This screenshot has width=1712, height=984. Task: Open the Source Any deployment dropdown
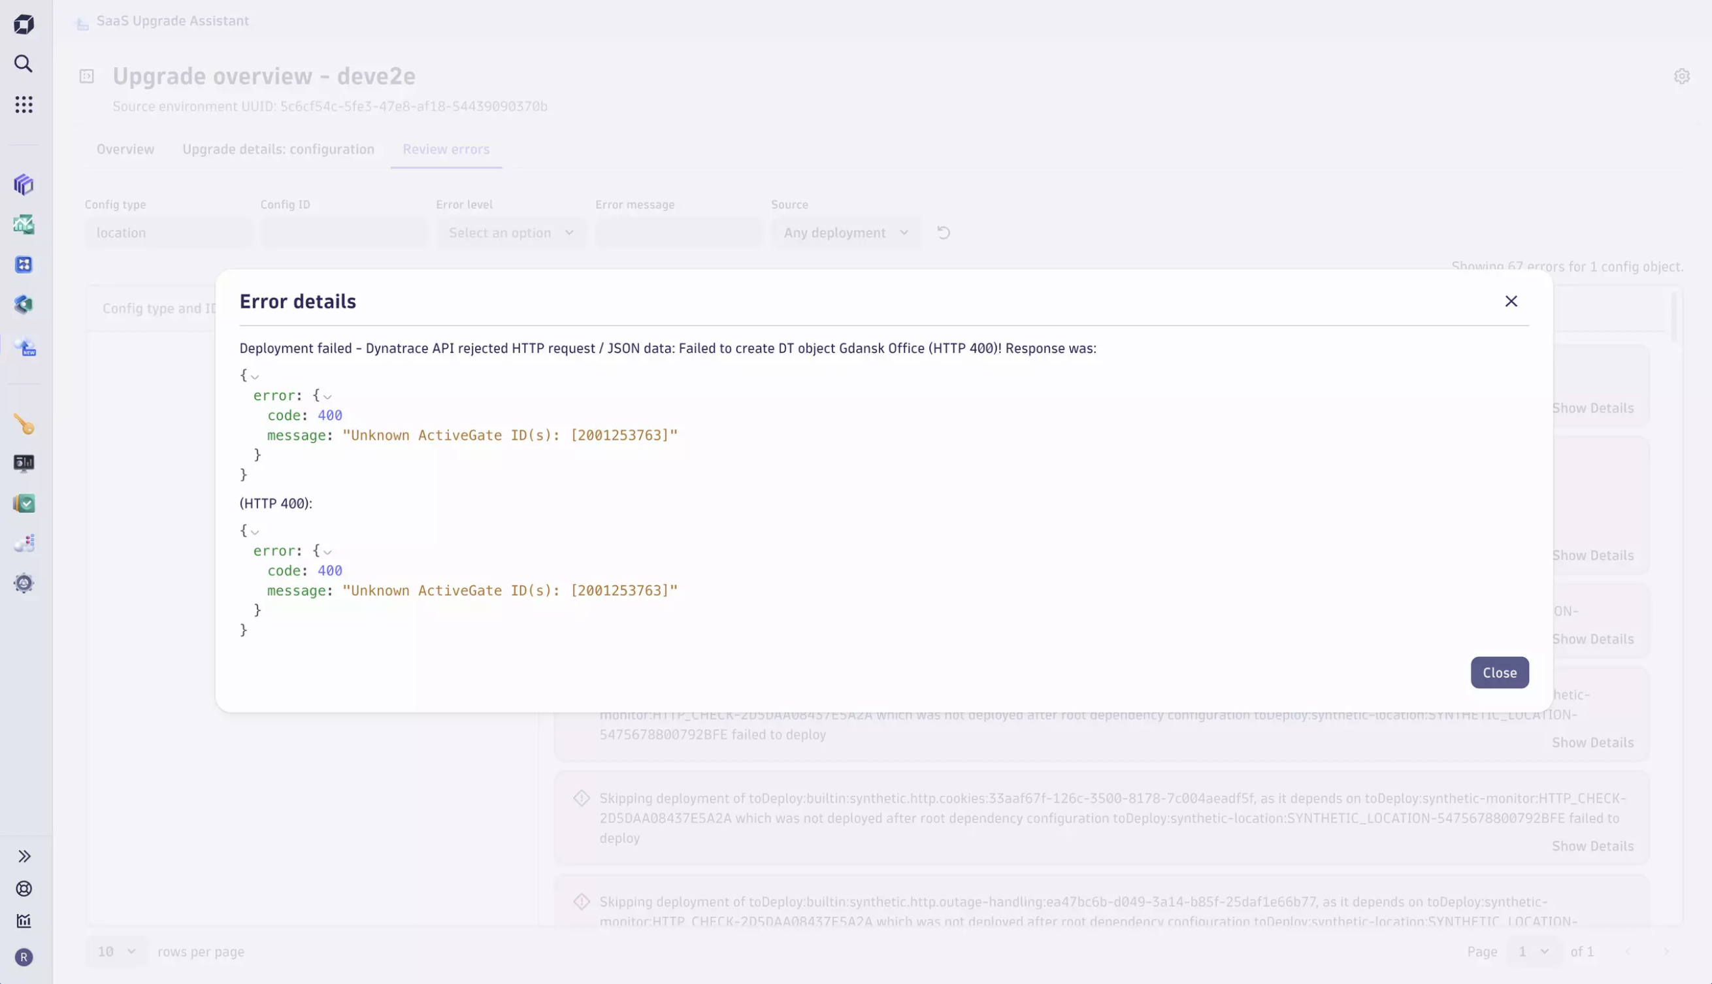click(x=845, y=233)
